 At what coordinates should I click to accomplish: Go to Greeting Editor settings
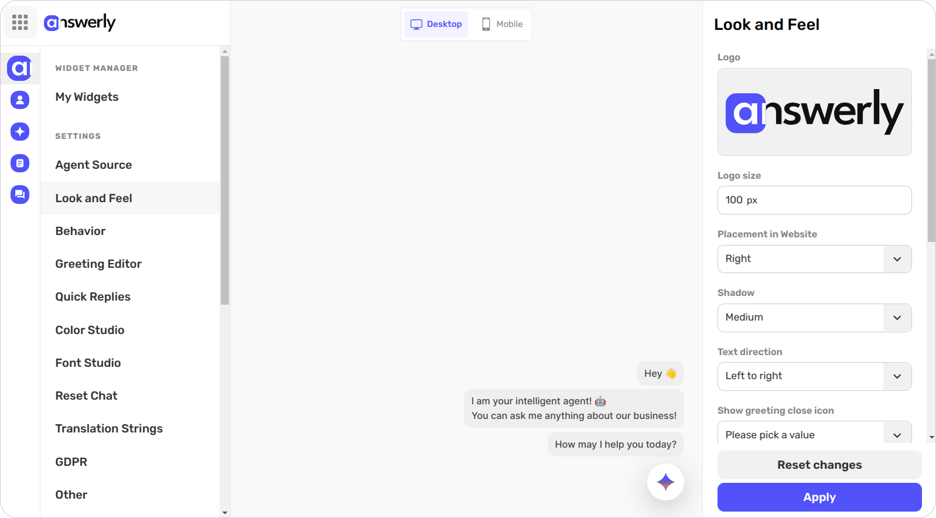(98, 264)
